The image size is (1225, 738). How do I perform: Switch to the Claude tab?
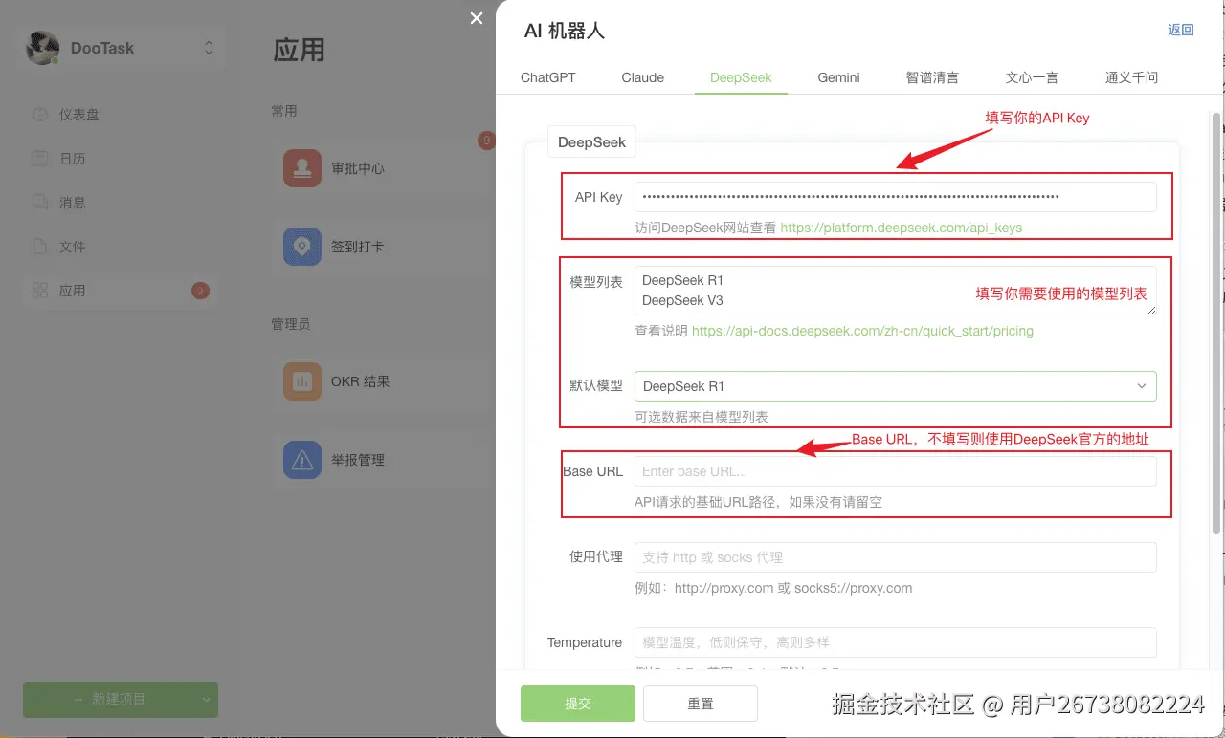(x=642, y=77)
